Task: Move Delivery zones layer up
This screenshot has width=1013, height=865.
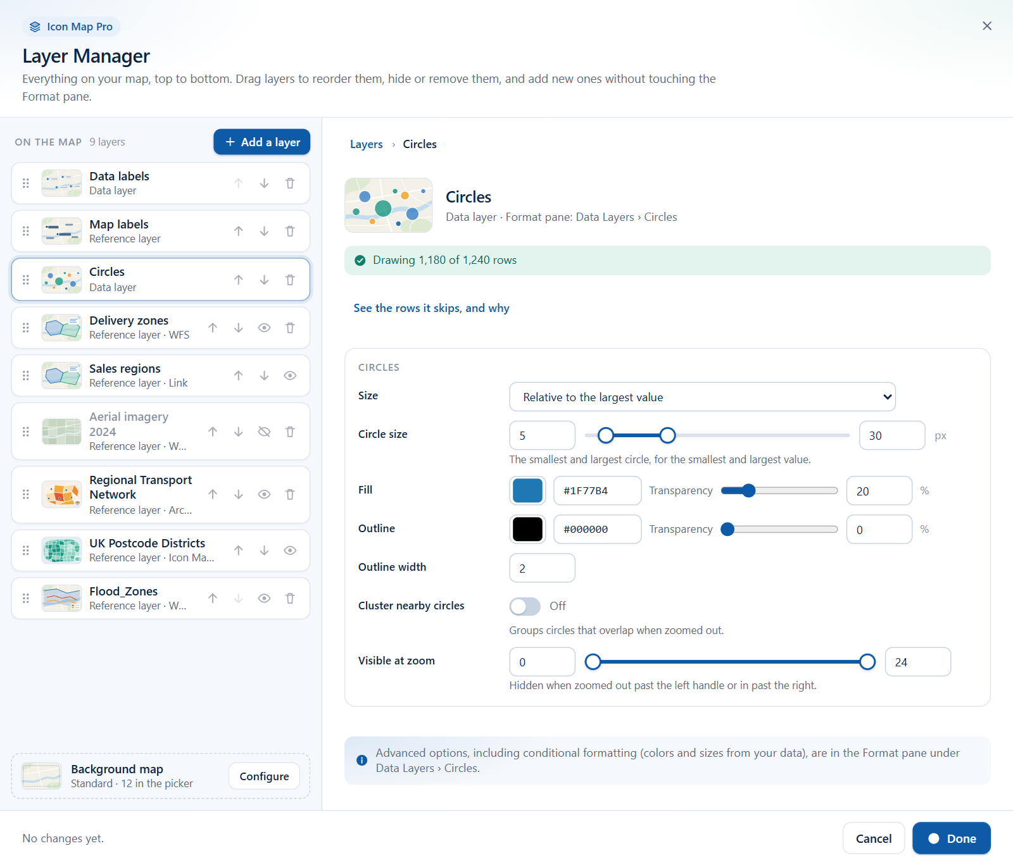Action: pyautogui.click(x=213, y=328)
